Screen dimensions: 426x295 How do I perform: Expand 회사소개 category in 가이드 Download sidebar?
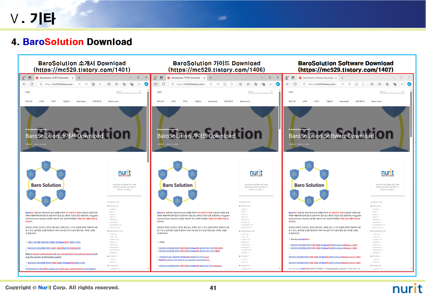(x=245, y=206)
